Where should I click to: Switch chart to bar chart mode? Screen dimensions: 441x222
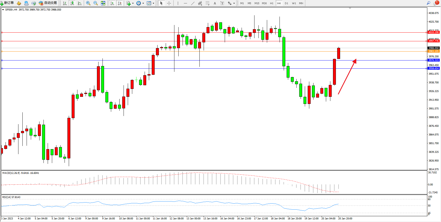click(65, 3)
